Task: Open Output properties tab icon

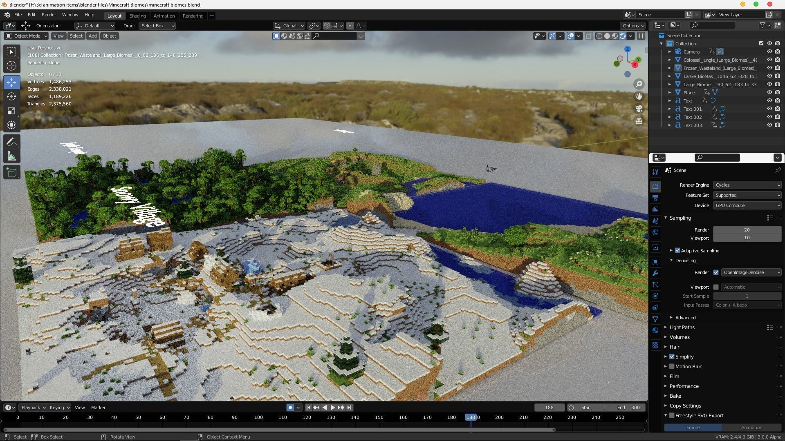Action: pyautogui.click(x=655, y=198)
